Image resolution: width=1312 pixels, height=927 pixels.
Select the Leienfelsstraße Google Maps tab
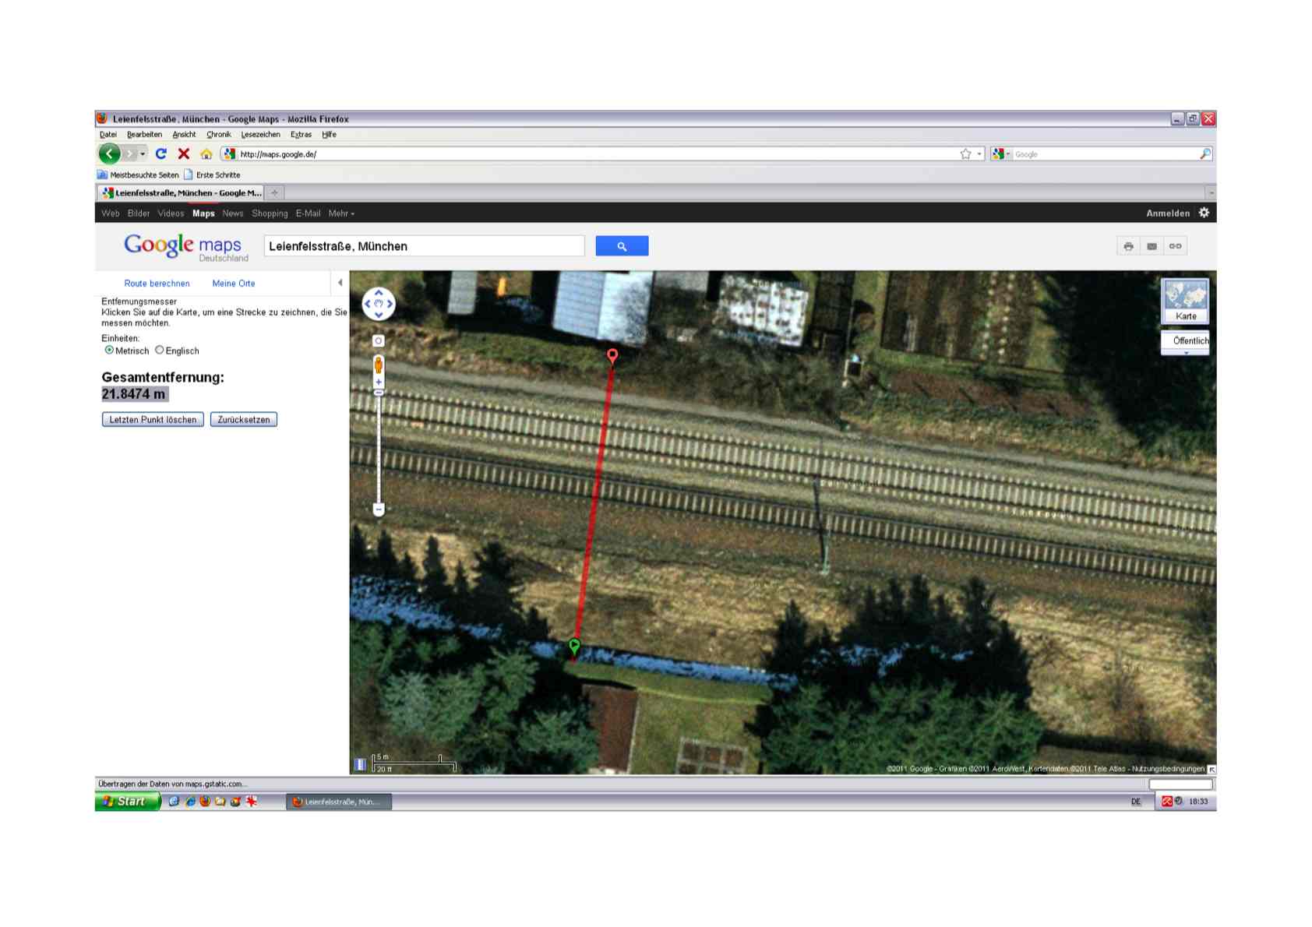181,192
